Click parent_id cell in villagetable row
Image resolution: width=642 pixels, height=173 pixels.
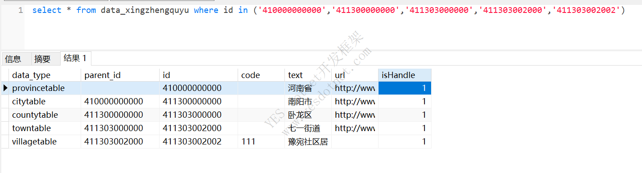tap(120, 142)
